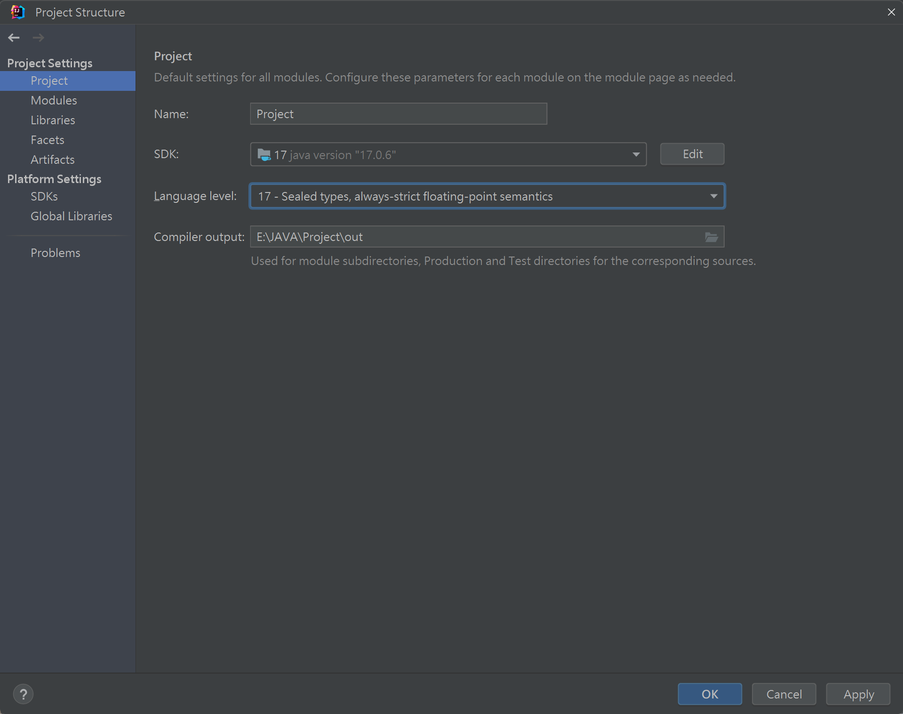Click the Platform Settings section header
This screenshot has height=714, width=903.
click(54, 179)
